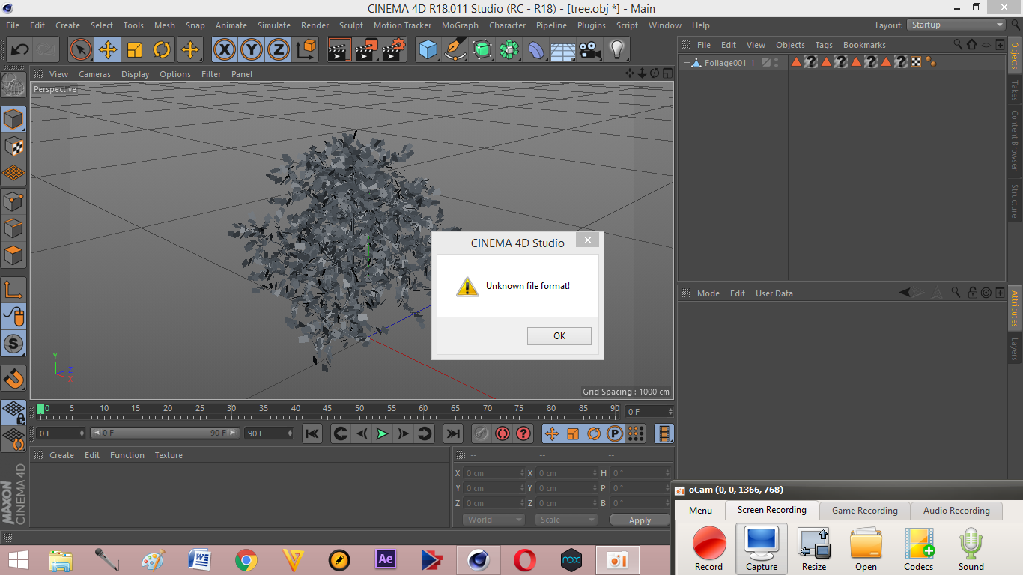Image resolution: width=1023 pixels, height=575 pixels.
Task: Switch to oCam Game Recording tab
Action: (864, 511)
